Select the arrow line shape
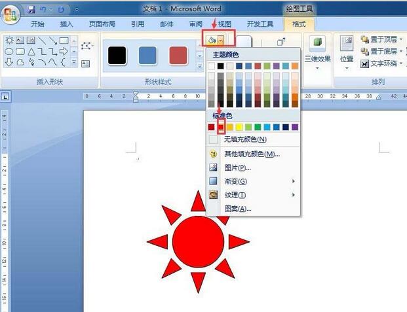This screenshot has width=407, height=312. pos(53,41)
